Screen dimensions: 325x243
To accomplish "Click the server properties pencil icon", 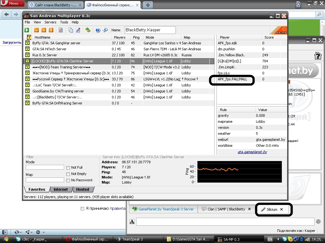I will coord(78,30).
